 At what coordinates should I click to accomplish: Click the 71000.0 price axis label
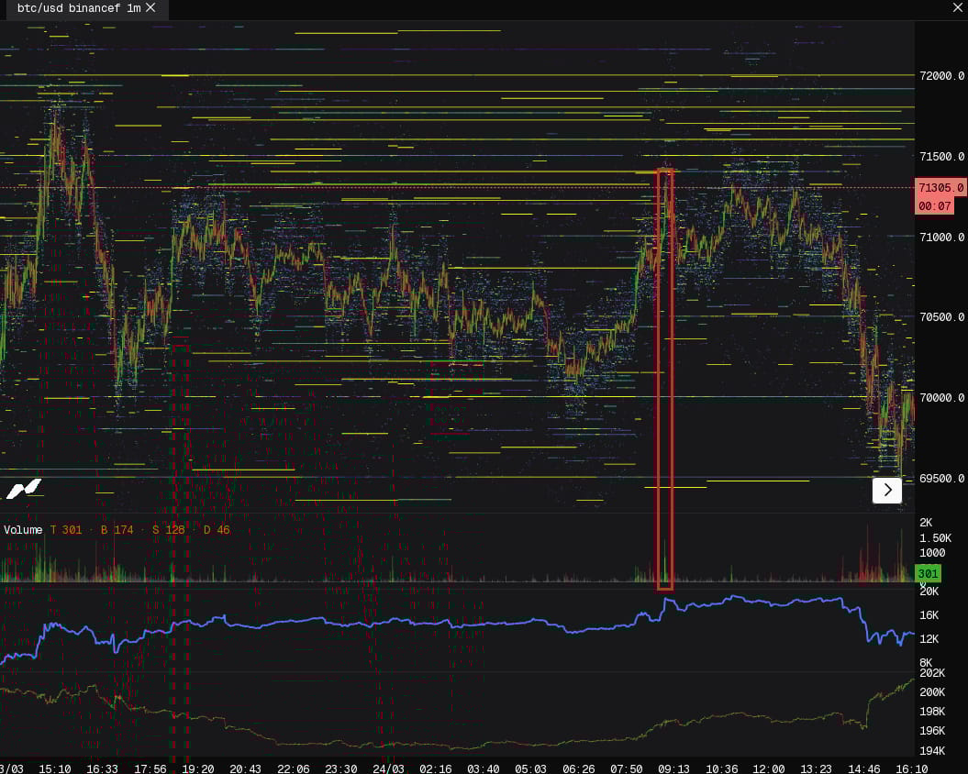[x=941, y=237]
